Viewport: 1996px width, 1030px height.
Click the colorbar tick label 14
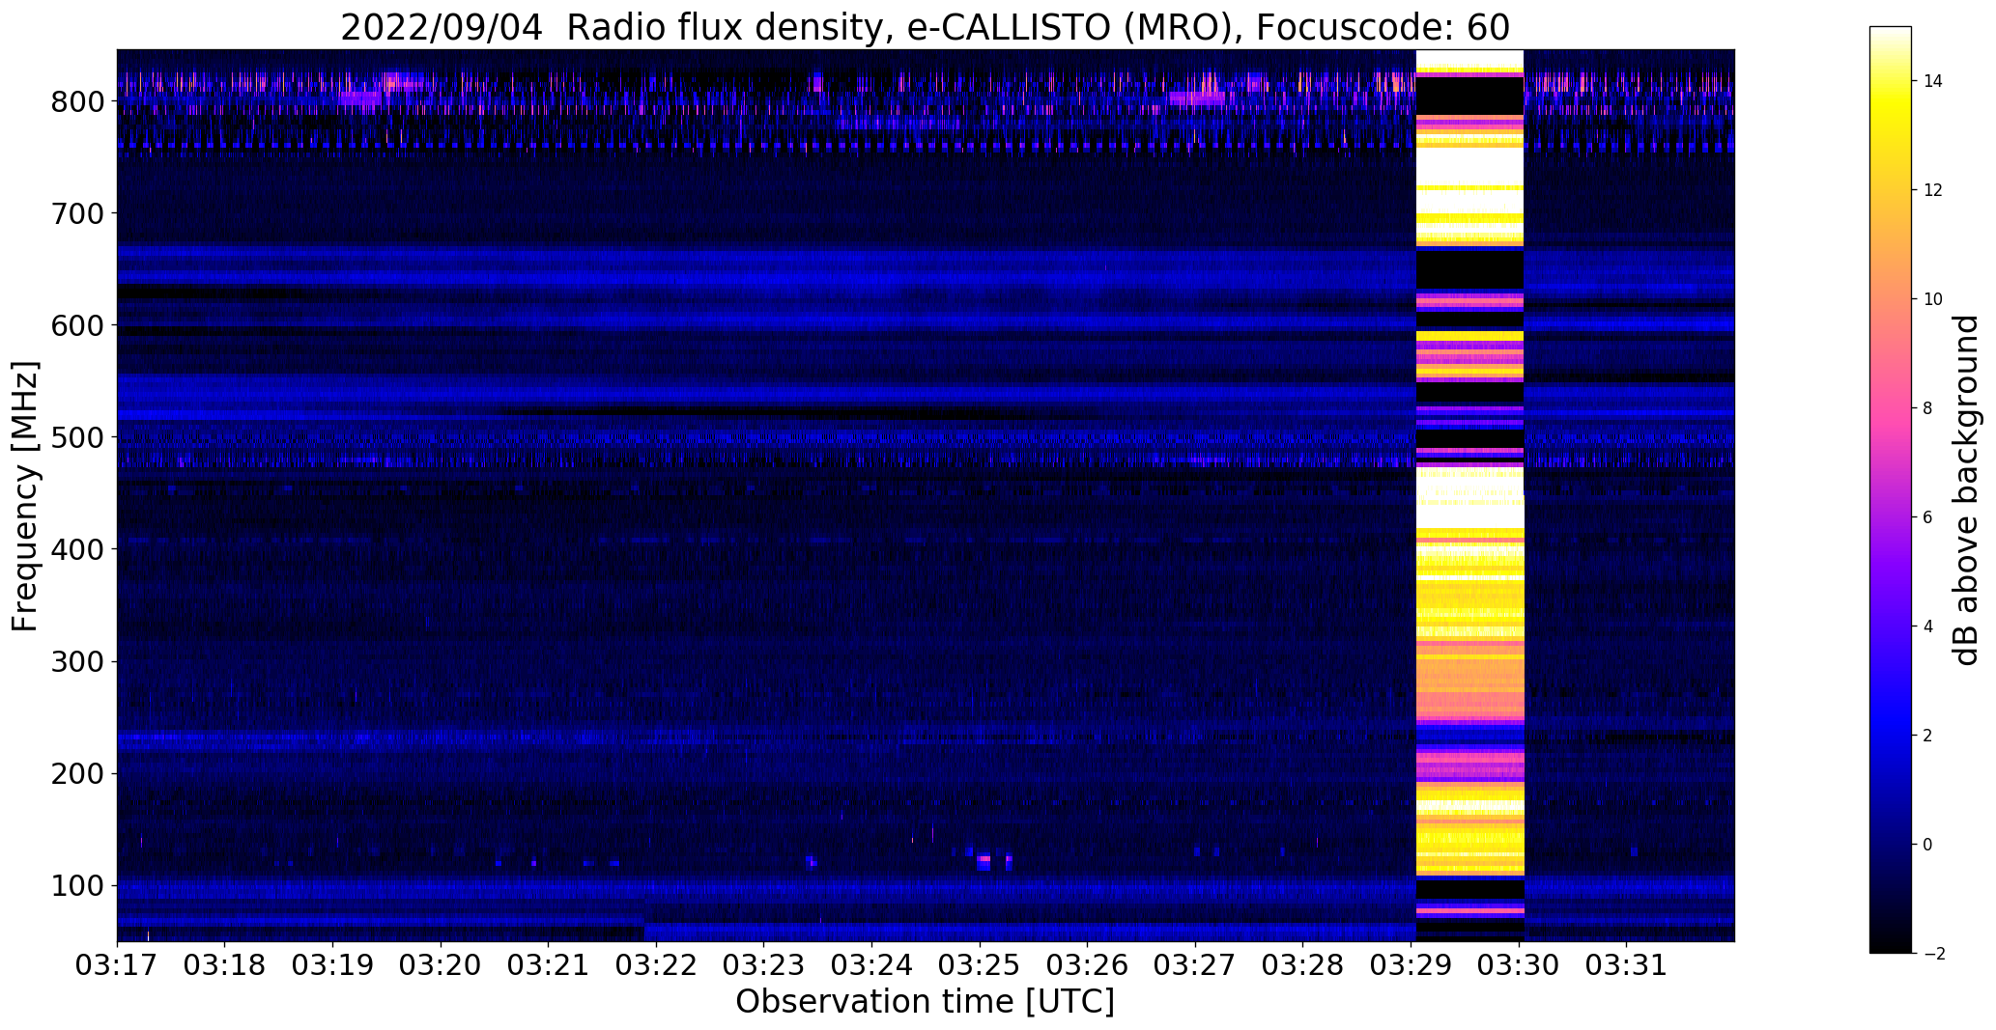[1933, 81]
